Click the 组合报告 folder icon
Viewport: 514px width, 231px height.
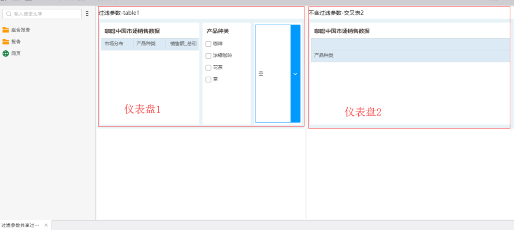tap(6, 30)
